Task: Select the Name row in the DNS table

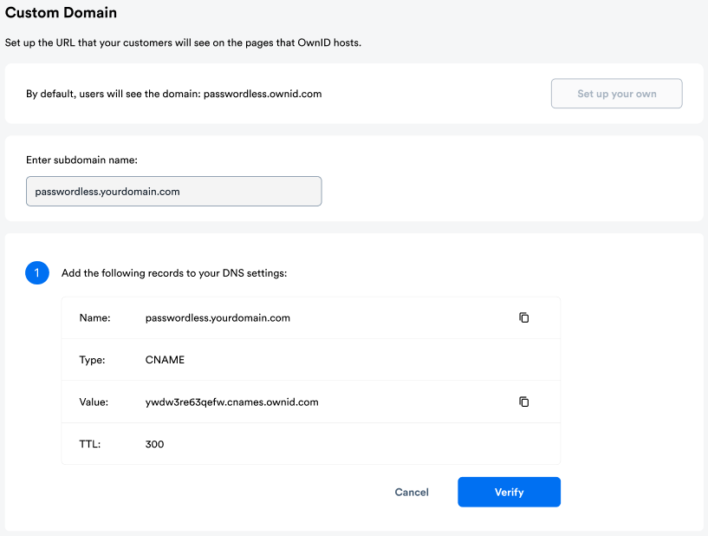Action: pos(310,317)
